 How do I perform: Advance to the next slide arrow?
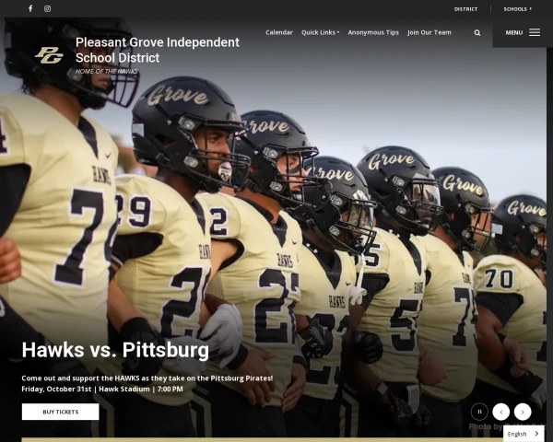tap(523, 412)
